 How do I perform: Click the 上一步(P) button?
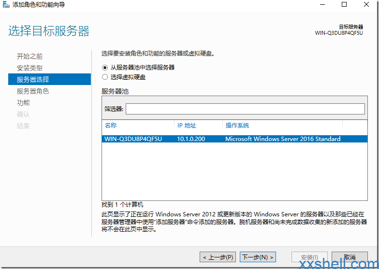tap(218, 257)
